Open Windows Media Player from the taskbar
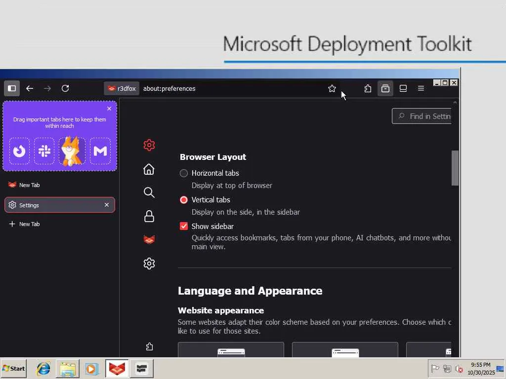506x379 pixels. tap(91, 369)
